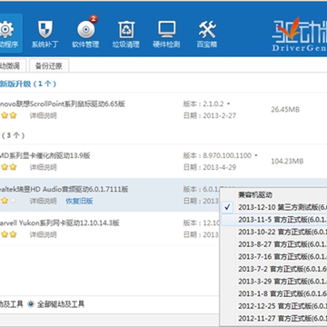
Task: Open 详细说明 for Marvell Yukon driver
Action: (43, 234)
